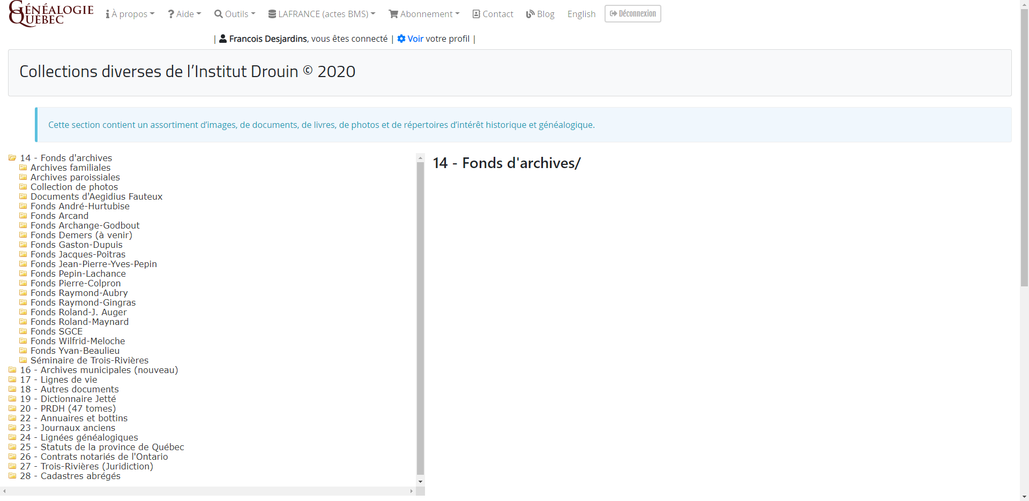This screenshot has width=1029, height=501.
Task: Expand 19 - Dictionnaire Jetté folder
Action: 12,399
